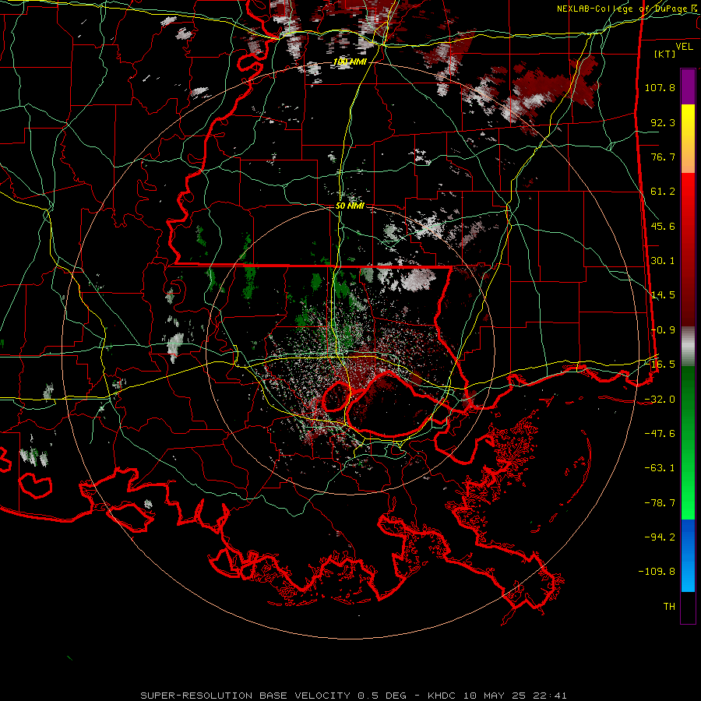Select the 14.5 scale value
This screenshot has width=701, height=701.
coord(663,295)
